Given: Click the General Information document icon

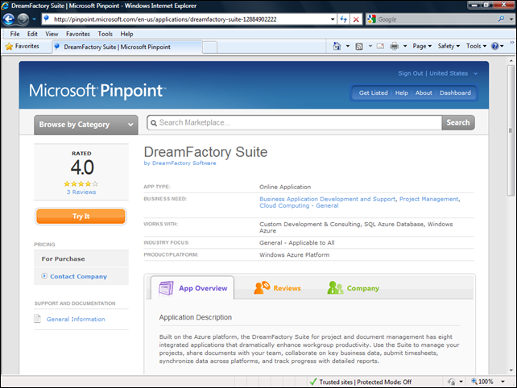Looking at the screenshot, I should tap(37, 319).
